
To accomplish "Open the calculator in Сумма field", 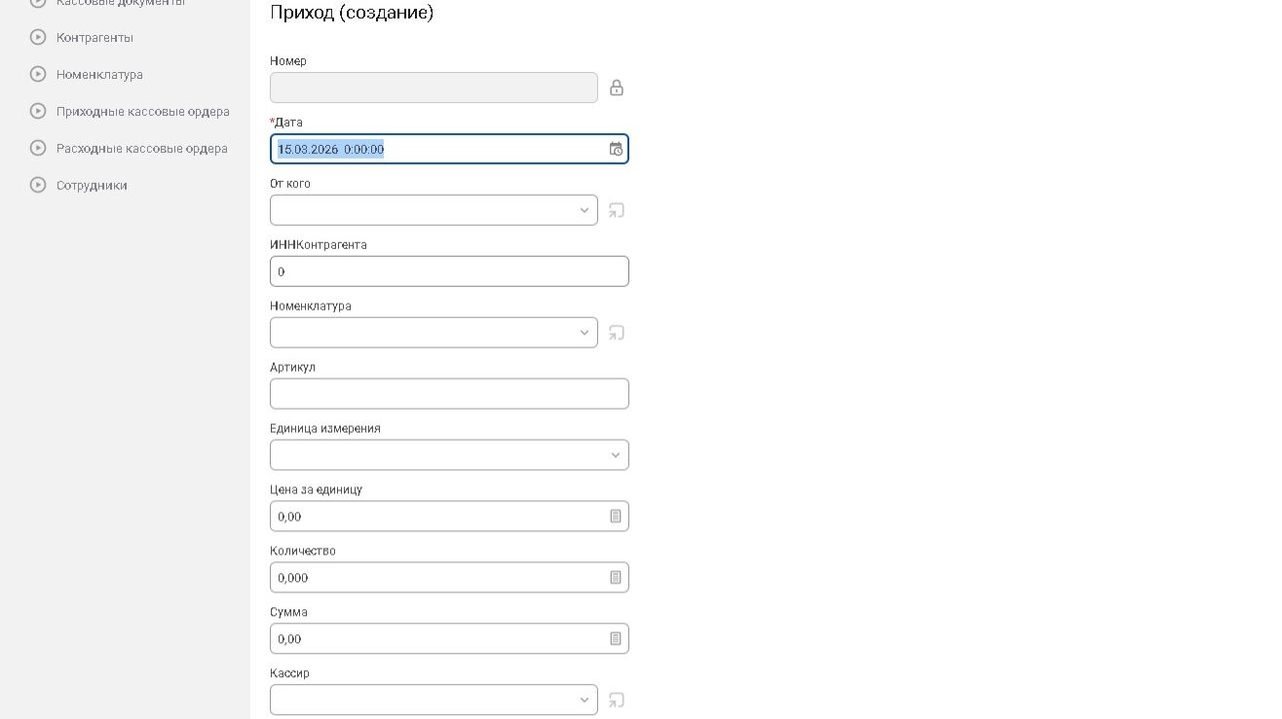I will click(616, 639).
